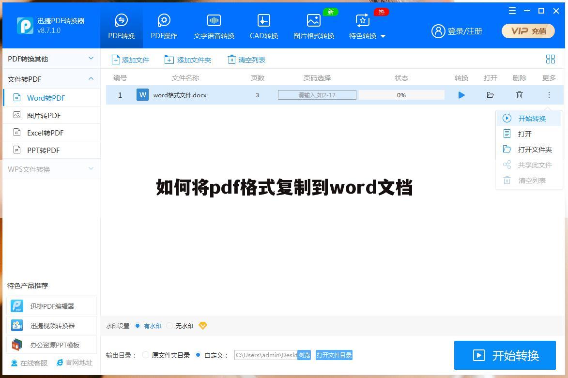
Task: Toggle grid view icon at top right
Action: [x=550, y=59]
